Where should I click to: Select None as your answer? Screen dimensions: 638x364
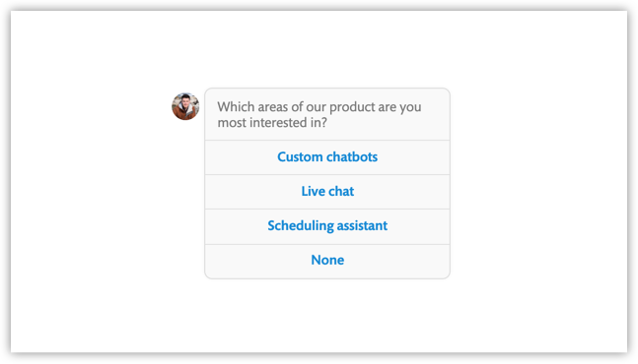click(x=327, y=261)
